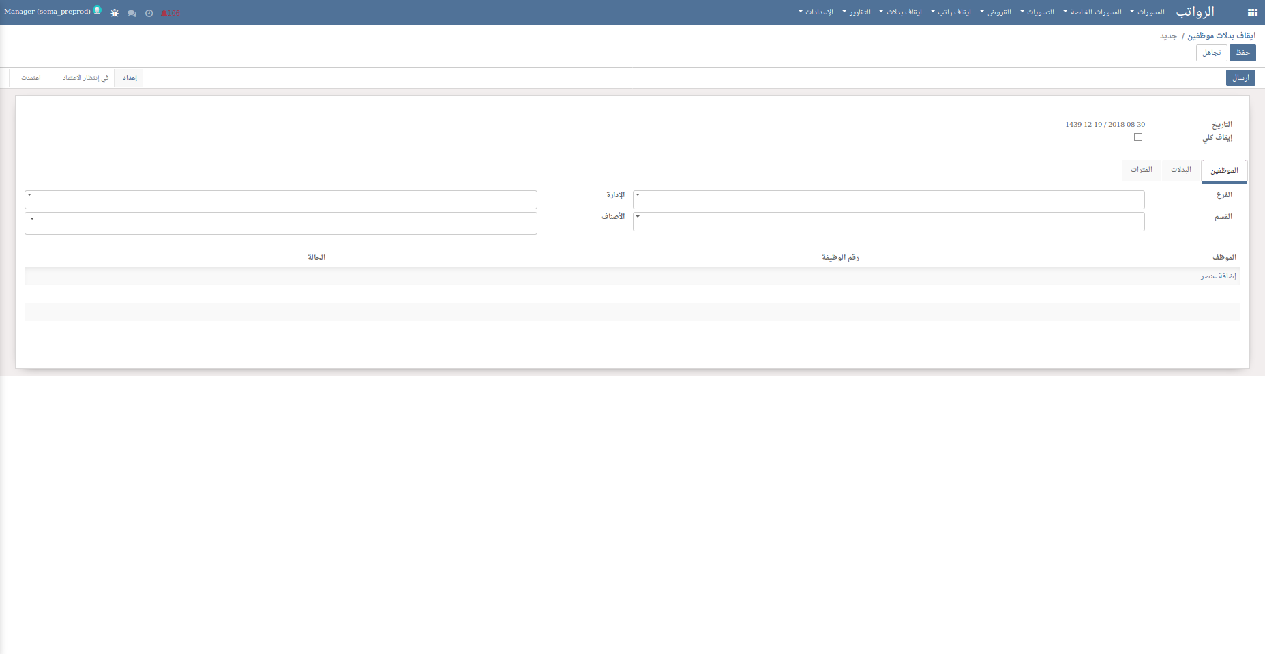Screen dimensions: 1265x654
Task: Open the الأصناف dropdown field
Action: [x=280, y=223]
